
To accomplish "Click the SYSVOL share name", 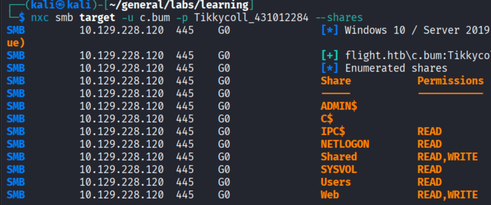I will pyautogui.click(x=339, y=169).
